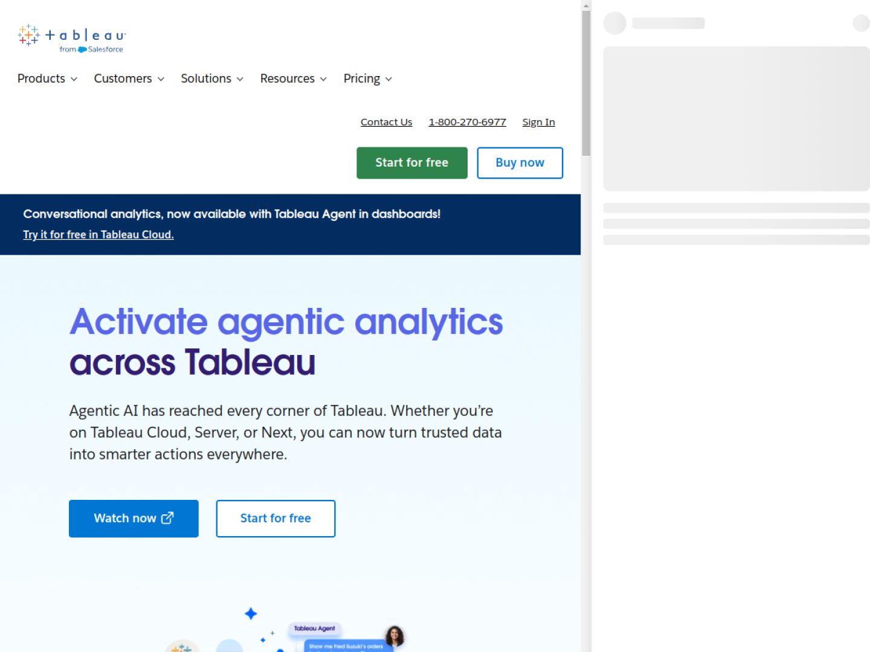
Task: Click the woman avatar in the illustration
Action: (x=395, y=636)
